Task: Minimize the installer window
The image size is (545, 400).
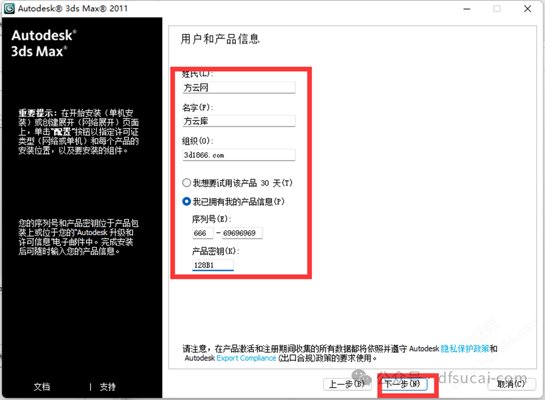Action: pos(467,9)
